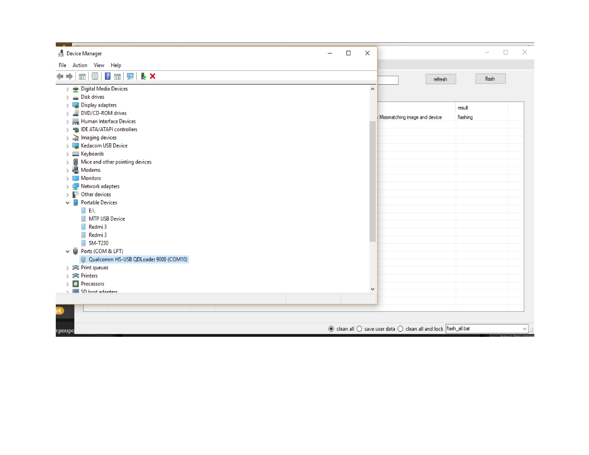Screen dimensions: 589x455
Task: Click the Monitors category icon
Action: [75, 178]
